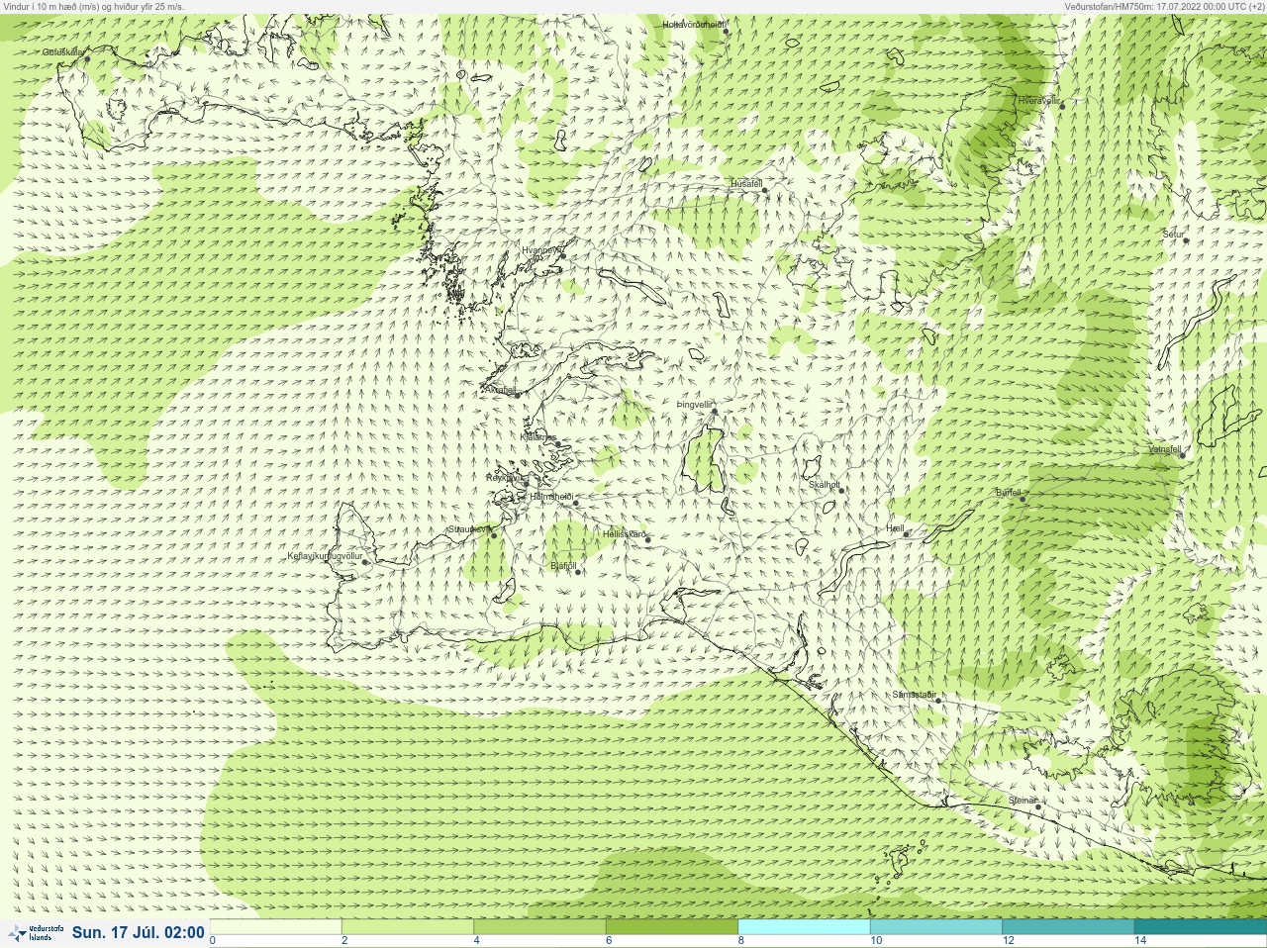Screen dimensions: 1267x948
Task: Click the Vatnsfell station label
Action: (x=1165, y=448)
